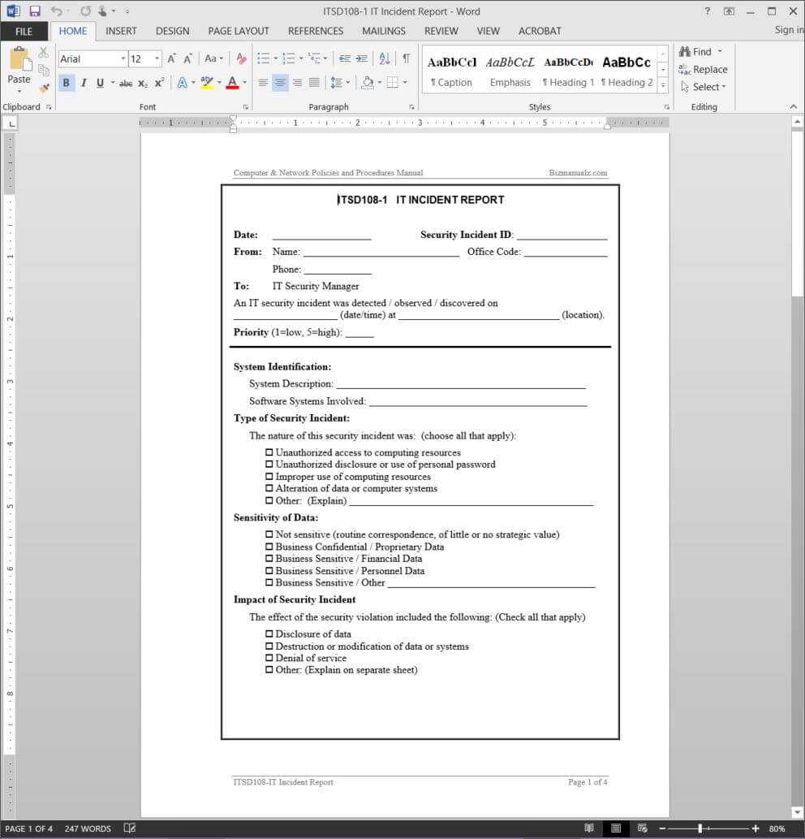Open the Select dropdown in Editing group

pyautogui.click(x=704, y=87)
